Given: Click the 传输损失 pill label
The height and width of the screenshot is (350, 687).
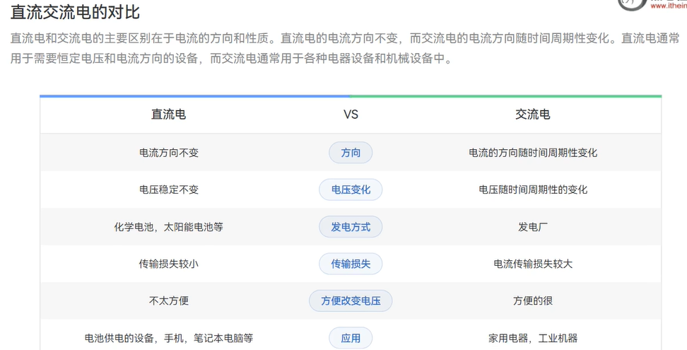Looking at the screenshot, I should [x=351, y=264].
